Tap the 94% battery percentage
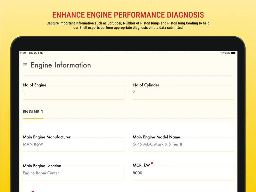 [227, 53]
